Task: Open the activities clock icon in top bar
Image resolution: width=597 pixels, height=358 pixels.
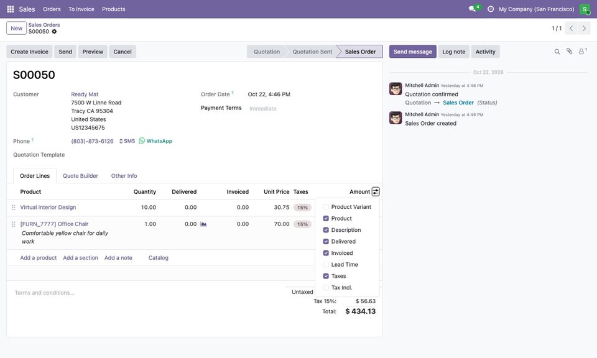Action: point(491,9)
